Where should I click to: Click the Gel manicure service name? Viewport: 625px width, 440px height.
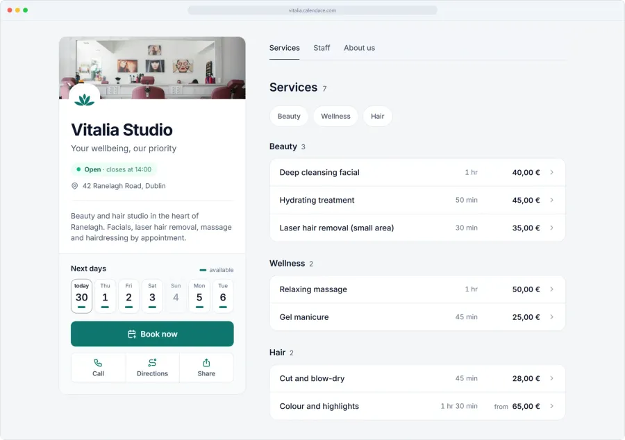pos(304,317)
